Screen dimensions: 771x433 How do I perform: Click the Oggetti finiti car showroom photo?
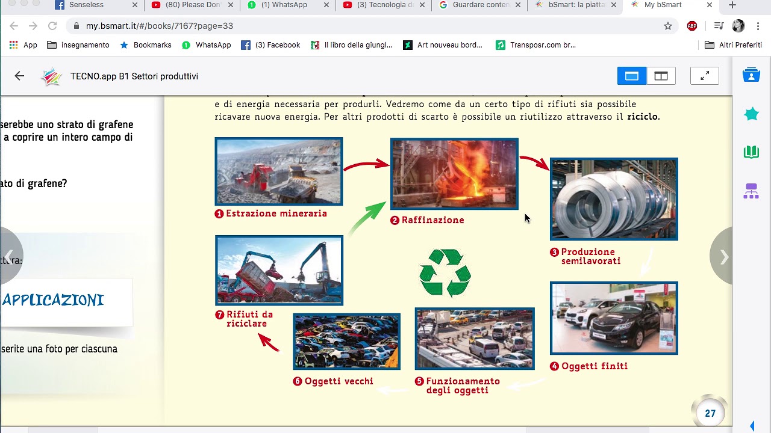[614, 318]
